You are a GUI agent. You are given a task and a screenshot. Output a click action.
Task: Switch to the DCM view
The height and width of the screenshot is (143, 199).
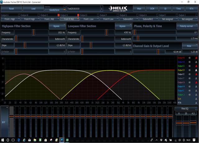(x=152, y=9)
